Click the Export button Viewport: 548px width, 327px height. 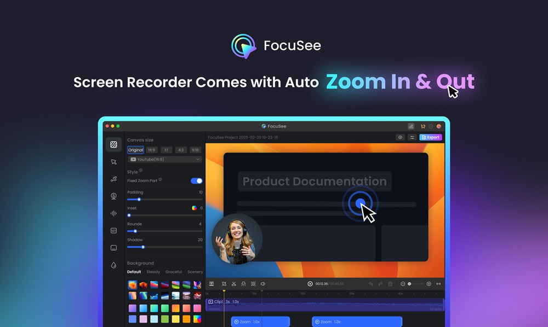431,137
